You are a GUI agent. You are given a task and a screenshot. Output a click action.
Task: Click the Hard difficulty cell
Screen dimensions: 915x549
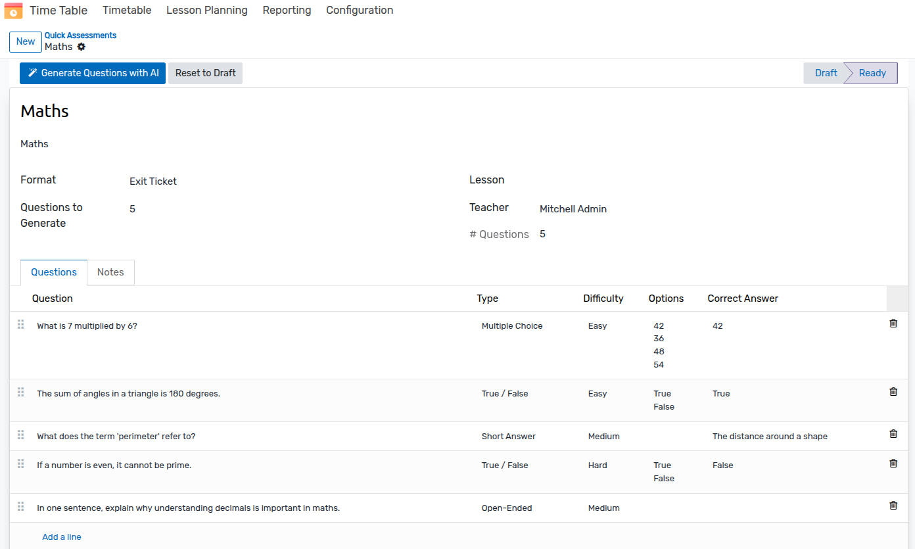(x=598, y=465)
